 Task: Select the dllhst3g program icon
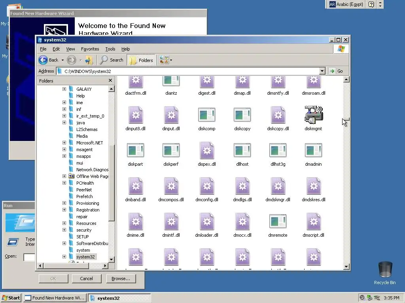pos(278,150)
